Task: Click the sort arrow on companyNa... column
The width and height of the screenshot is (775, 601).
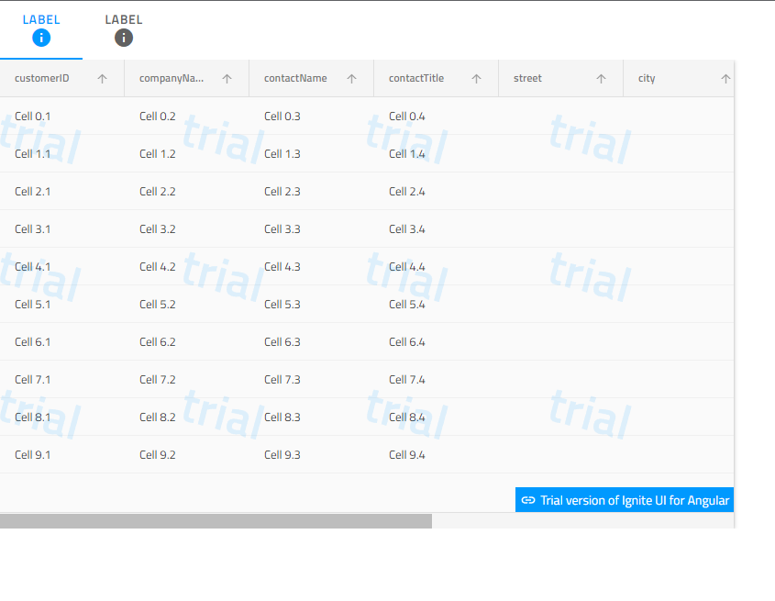Action: [x=227, y=78]
